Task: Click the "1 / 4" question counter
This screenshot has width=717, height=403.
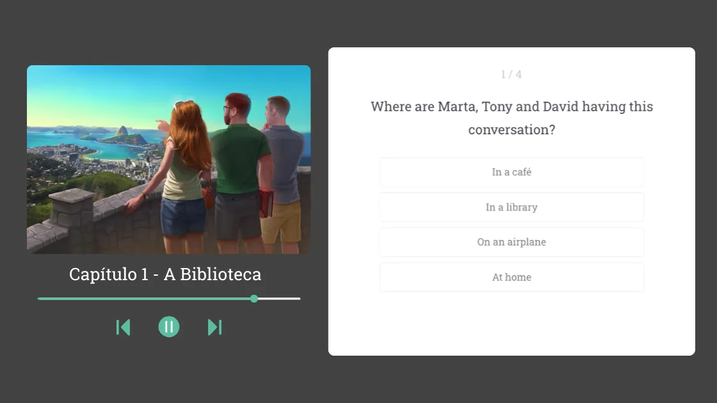Action: pos(512,74)
